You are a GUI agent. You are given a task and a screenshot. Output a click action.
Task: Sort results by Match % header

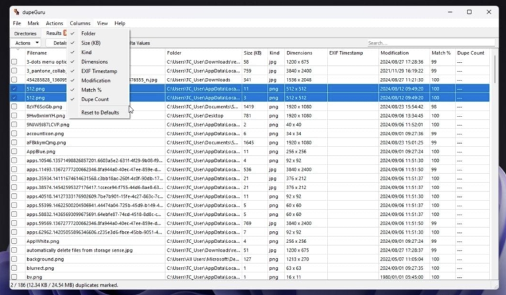[441, 53]
